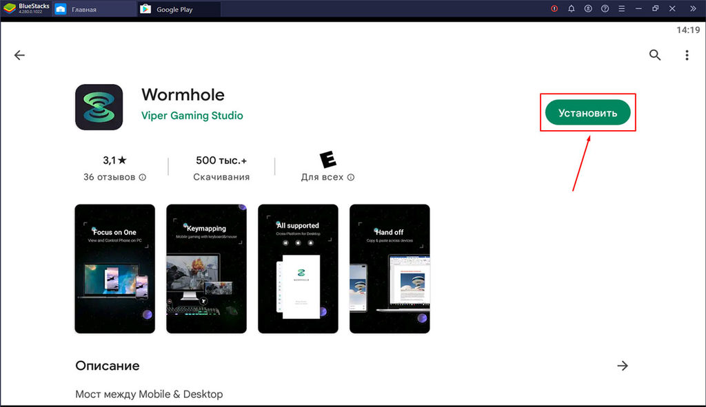Image resolution: width=706 pixels, height=407 pixels.
Task: Click the Скачивания label
Action: 221,177
